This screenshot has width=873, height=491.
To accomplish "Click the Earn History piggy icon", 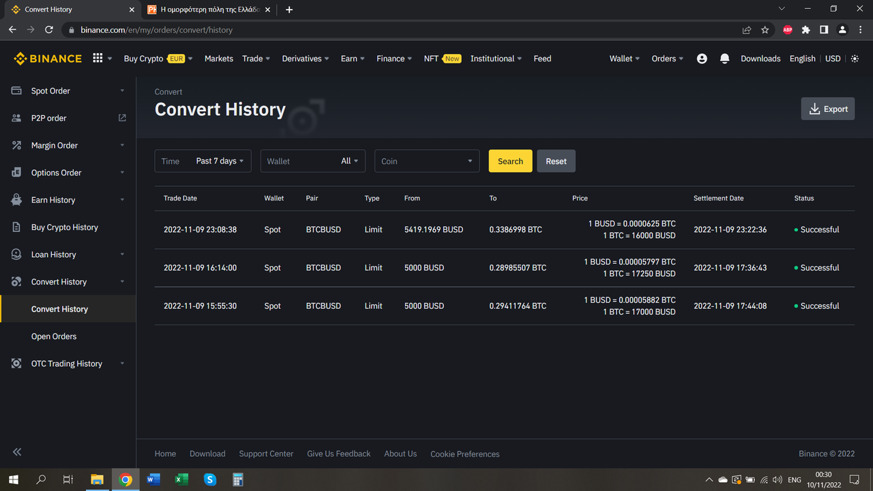I will point(16,200).
